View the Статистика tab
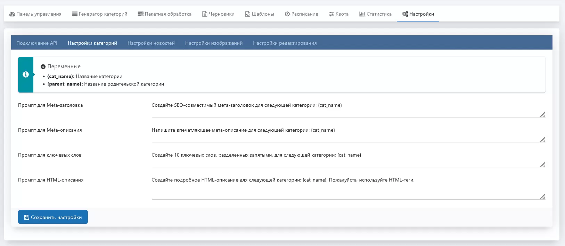565x246 pixels. pos(375,14)
